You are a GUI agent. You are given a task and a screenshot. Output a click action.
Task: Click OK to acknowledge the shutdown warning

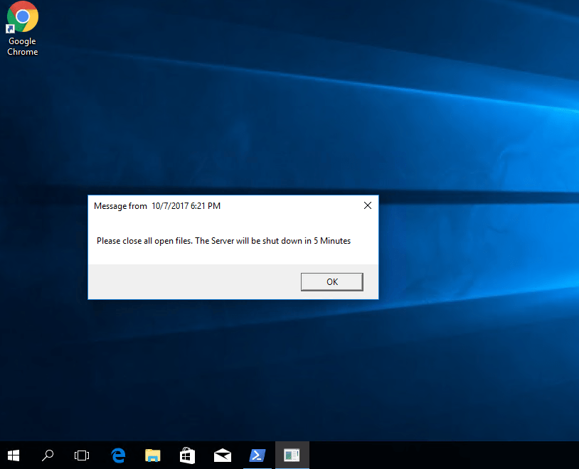pos(331,281)
